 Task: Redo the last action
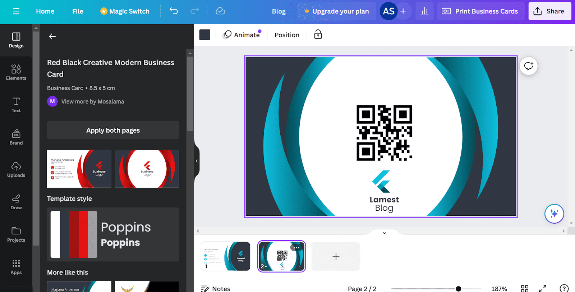tap(194, 11)
